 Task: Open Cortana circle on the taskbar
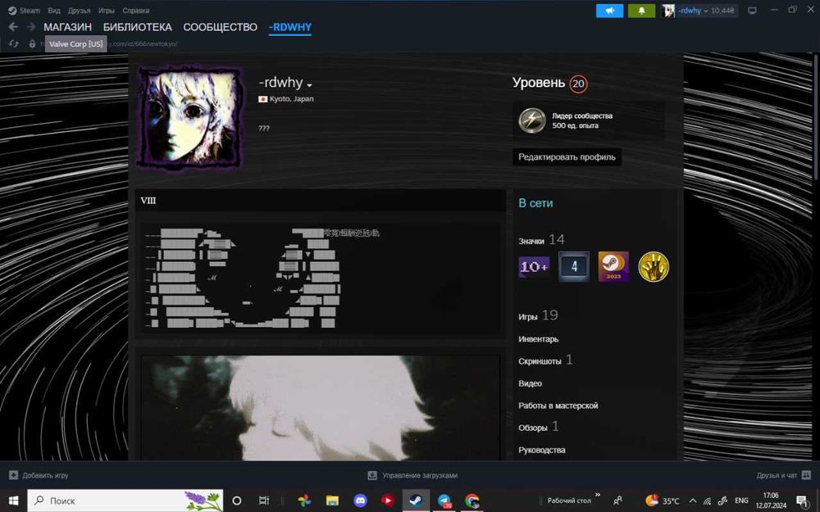coord(236,501)
